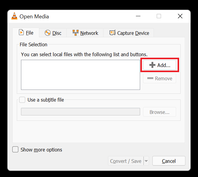The width and height of the screenshot is (198, 177).
Task: Click the Cancel button
Action: point(169,161)
